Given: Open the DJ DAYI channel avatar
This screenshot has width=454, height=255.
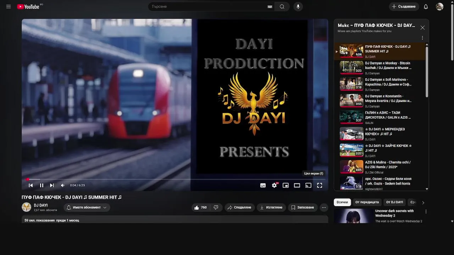Looking at the screenshot, I should click(27, 207).
